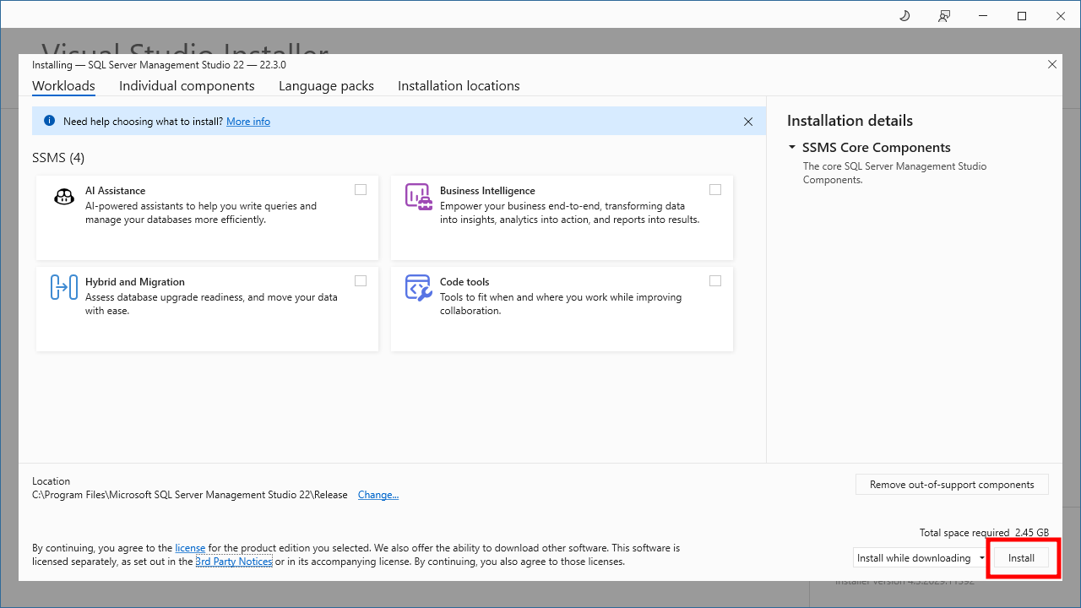Open the 3rd Party Notices link

[234, 562]
